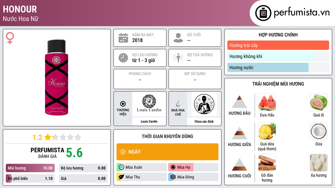Image resolution: width=335 pixels, height=188 pixels.
Task: Click the Hương đầu pyramid icon
Action: point(239,102)
